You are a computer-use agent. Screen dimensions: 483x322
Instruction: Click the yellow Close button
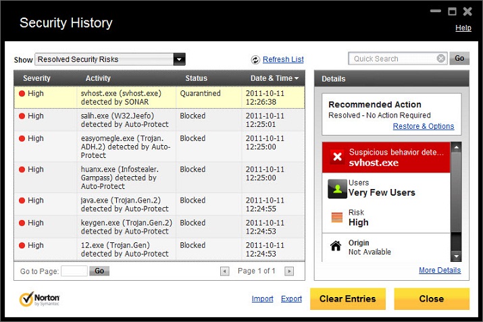[x=432, y=299]
